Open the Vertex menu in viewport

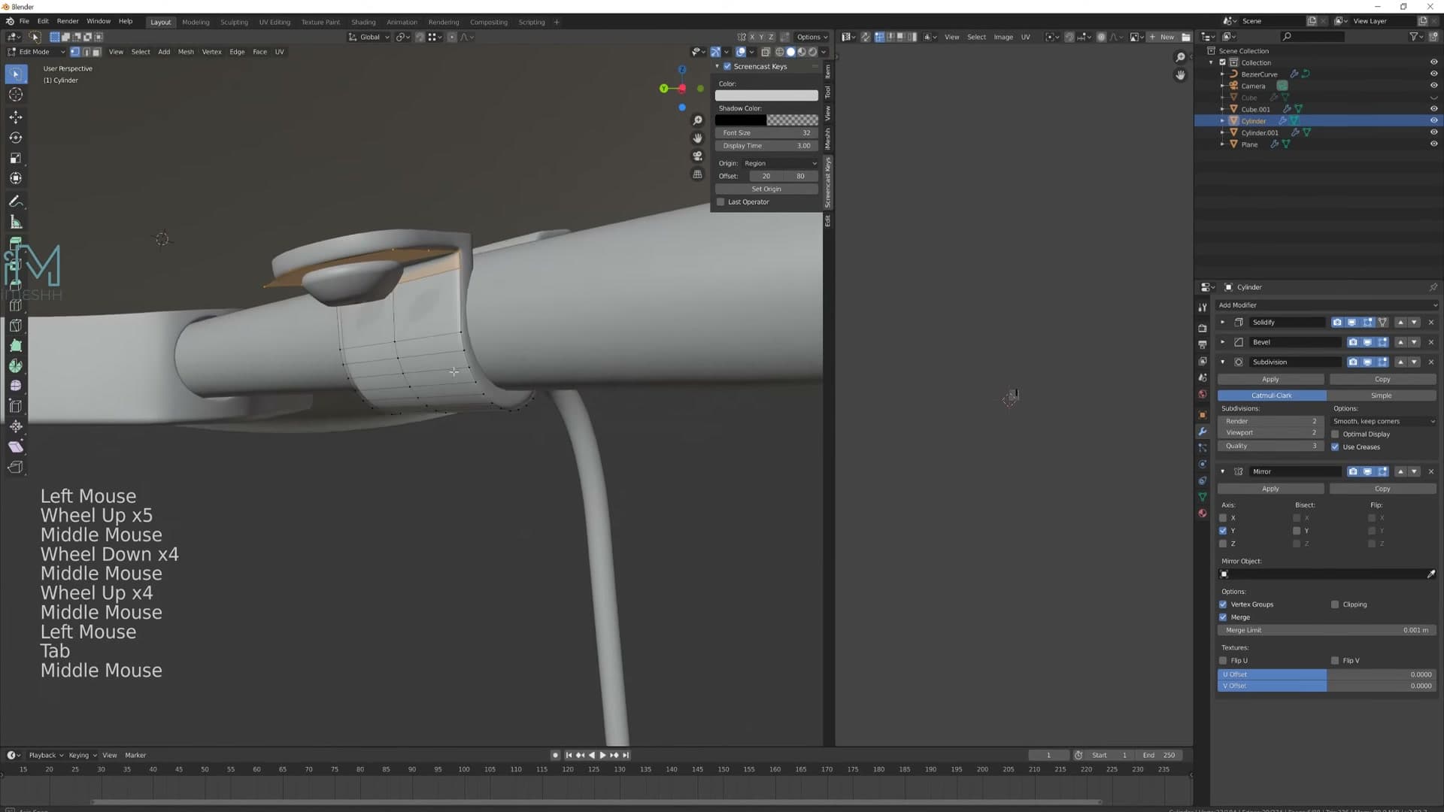[x=211, y=52]
